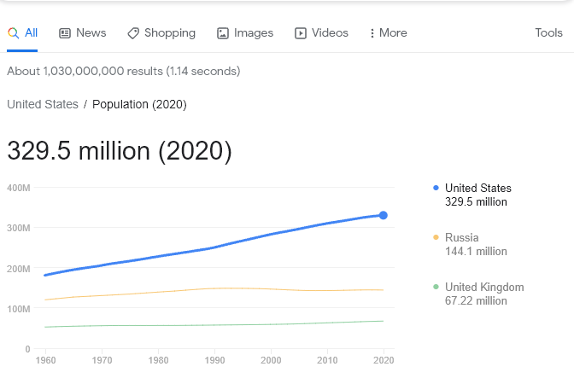Click the results count text
Image resolution: width=574 pixels, height=384 pixels.
pyautogui.click(x=123, y=71)
